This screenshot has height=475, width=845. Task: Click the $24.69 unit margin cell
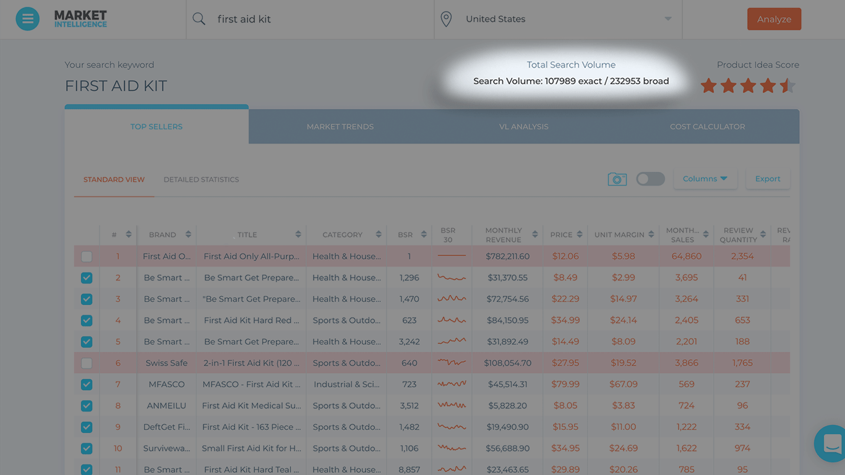click(x=624, y=448)
